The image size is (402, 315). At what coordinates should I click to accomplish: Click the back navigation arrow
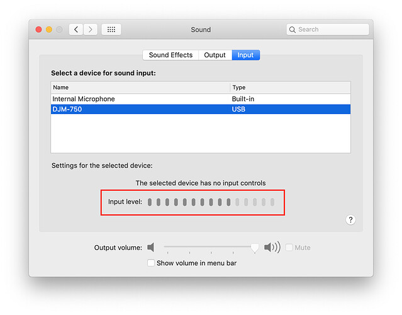click(x=76, y=30)
